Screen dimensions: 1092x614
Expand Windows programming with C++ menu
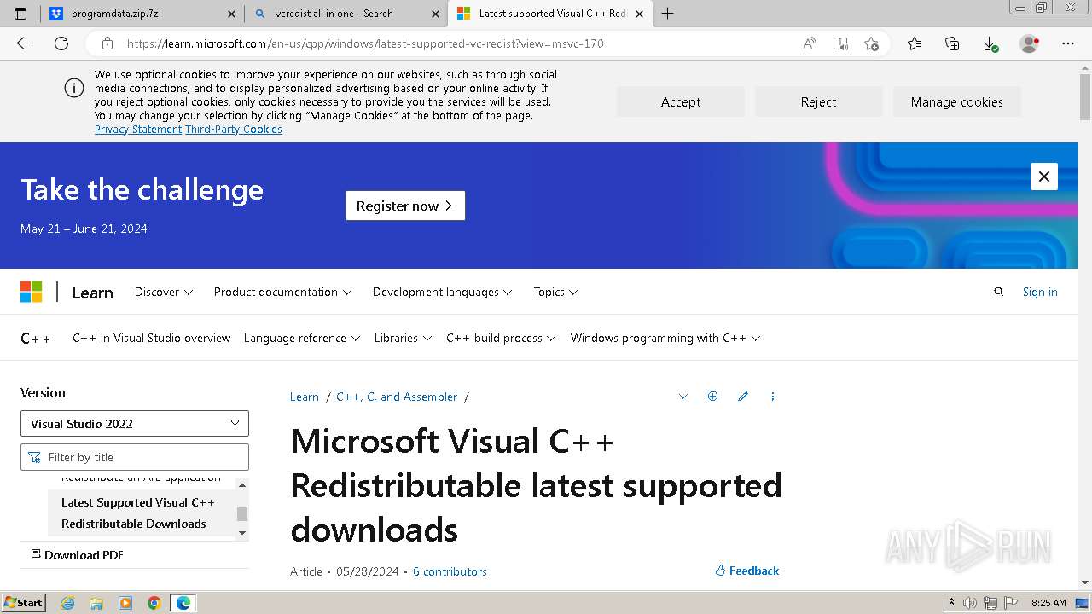pyautogui.click(x=665, y=338)
